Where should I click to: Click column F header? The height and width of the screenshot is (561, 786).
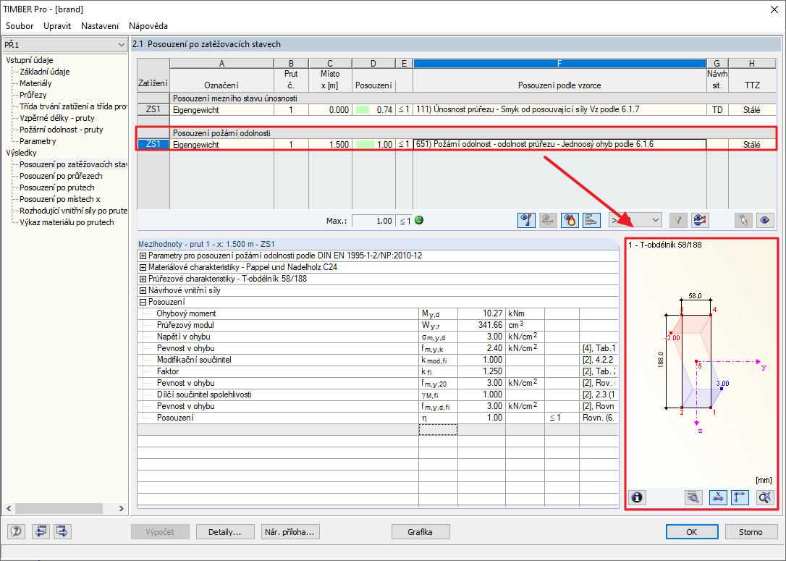(x=559, y=63)
